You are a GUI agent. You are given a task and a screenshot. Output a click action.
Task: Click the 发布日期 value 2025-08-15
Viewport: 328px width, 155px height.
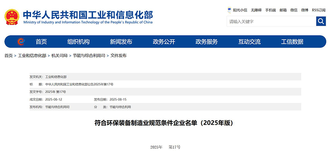118,100
